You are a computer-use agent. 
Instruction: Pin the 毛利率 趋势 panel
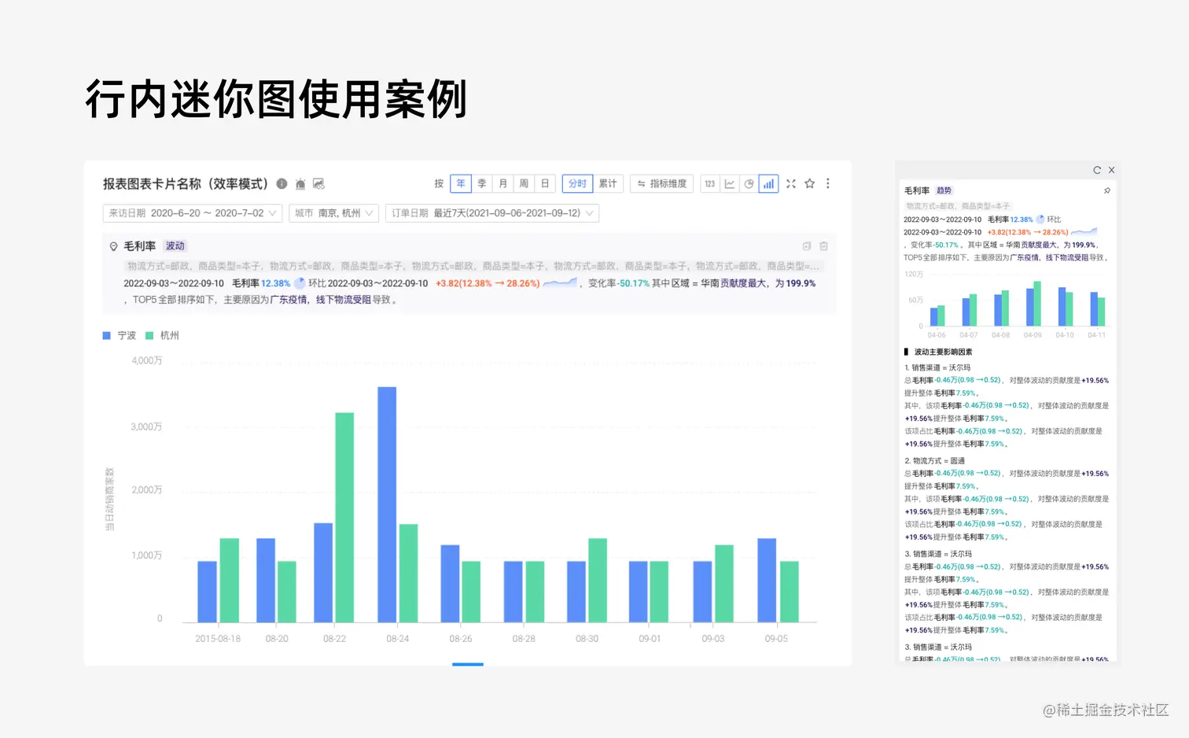[1106, 190]
